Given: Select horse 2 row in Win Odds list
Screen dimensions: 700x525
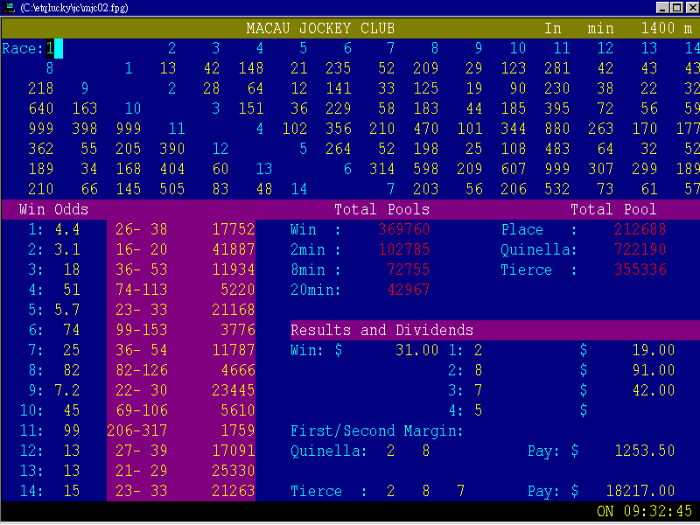Looking at the screenshot, I should 42,249.
